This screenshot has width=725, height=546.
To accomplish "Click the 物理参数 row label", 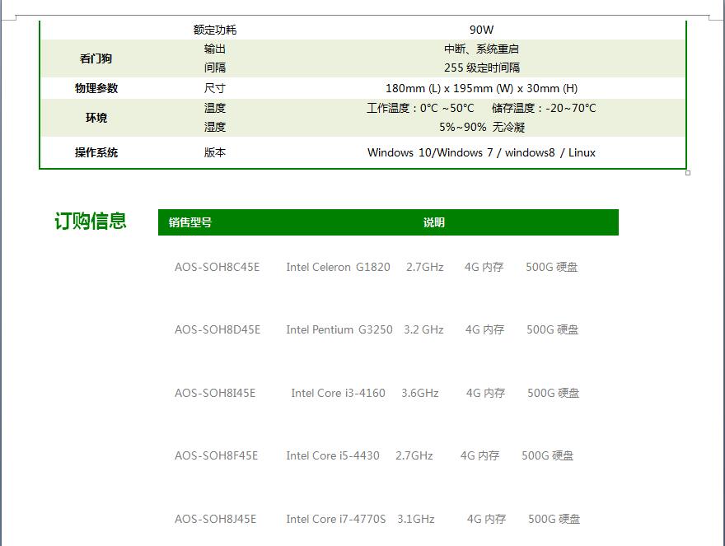I will click(96, 88).
